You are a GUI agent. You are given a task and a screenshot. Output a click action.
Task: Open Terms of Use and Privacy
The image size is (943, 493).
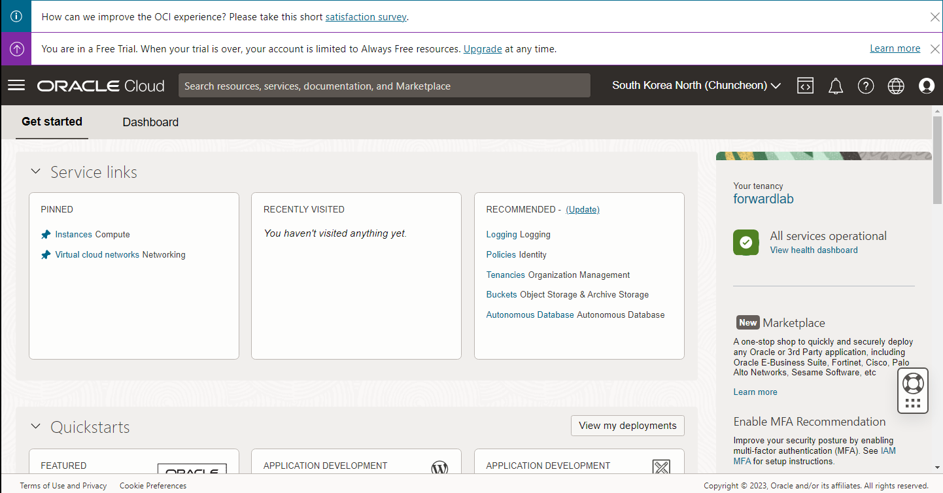tap(63, 486)
